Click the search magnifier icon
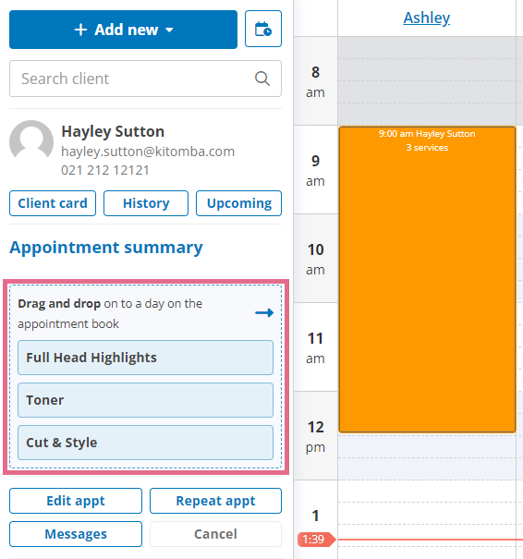 tap(262, 79)
